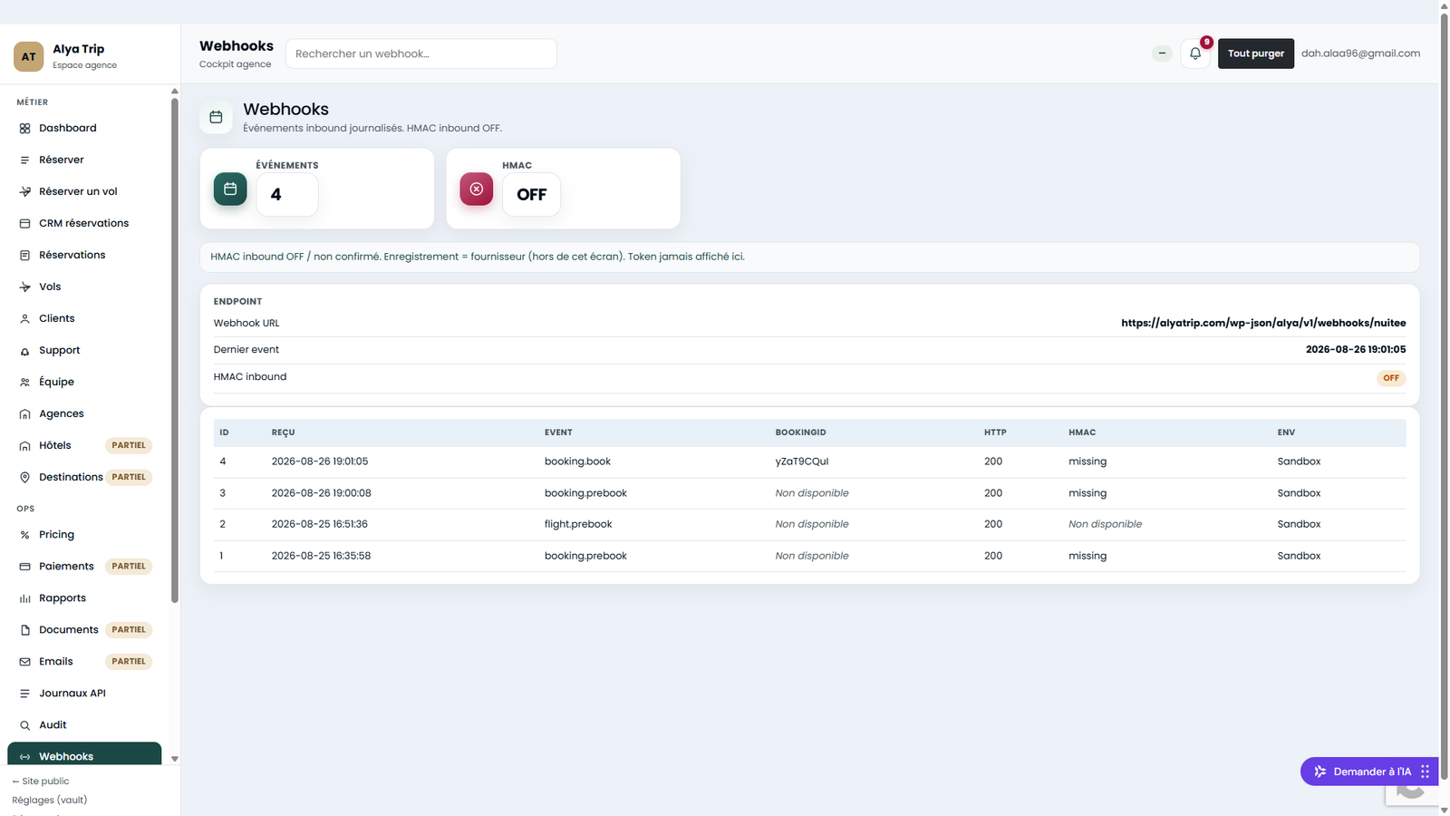The image size is (1450, 816).
Task: Click the Vols airplane icon
Action: pos(25,287)
